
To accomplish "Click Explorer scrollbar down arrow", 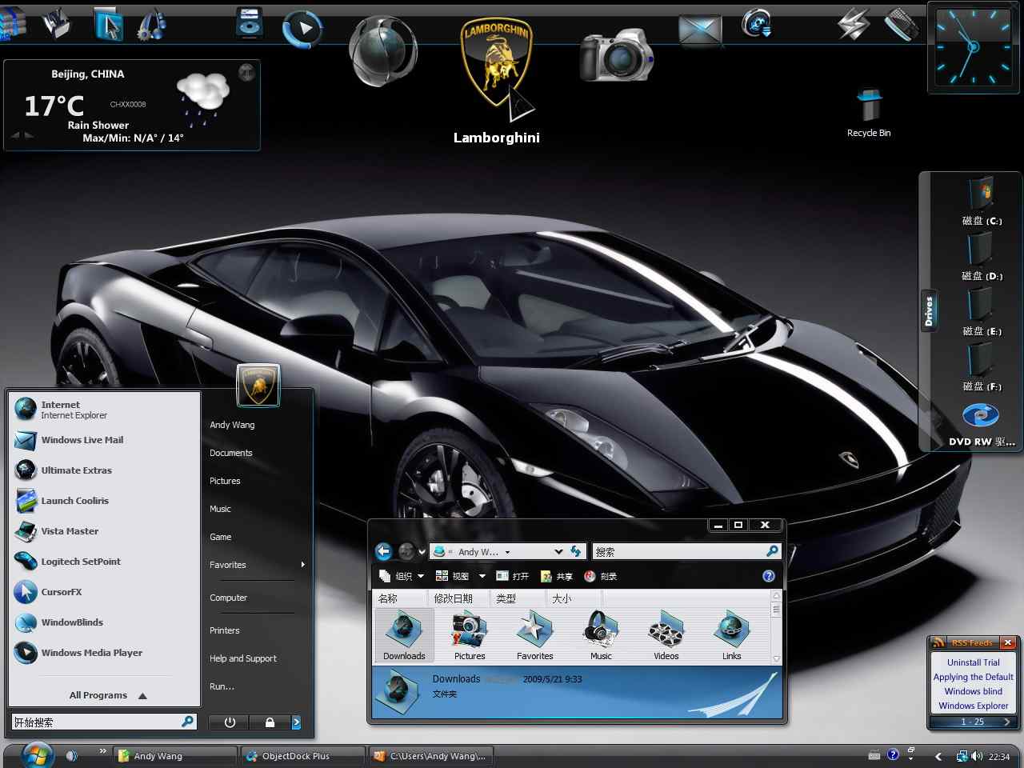I will click(776, 659).
